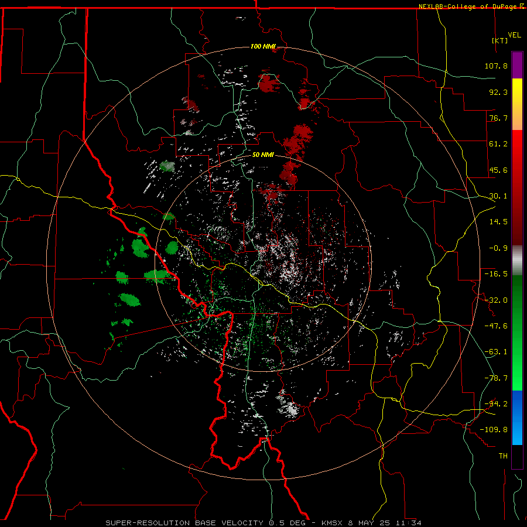
Task: Click the -16.5 scale value
Action: pyautogui.click(x=496, y=274)
